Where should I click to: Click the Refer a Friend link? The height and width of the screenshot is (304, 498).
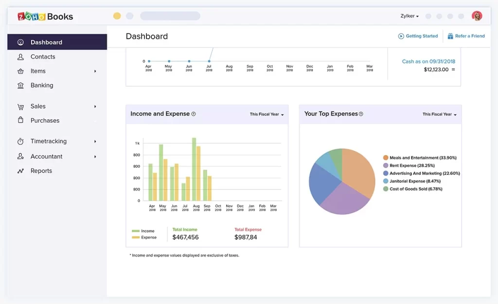tap(466, 36)
